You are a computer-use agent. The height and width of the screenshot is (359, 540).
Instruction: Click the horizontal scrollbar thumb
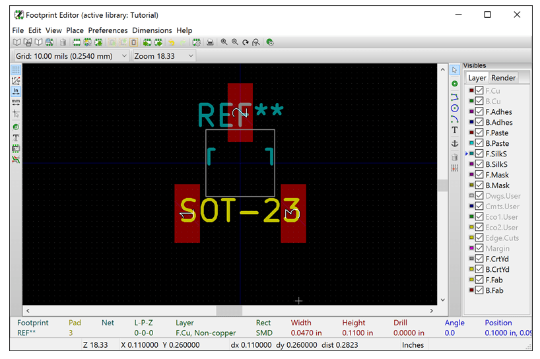click(x=229, y=310)
